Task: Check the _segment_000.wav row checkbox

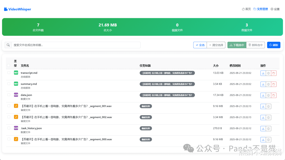Action: (9, 139)
